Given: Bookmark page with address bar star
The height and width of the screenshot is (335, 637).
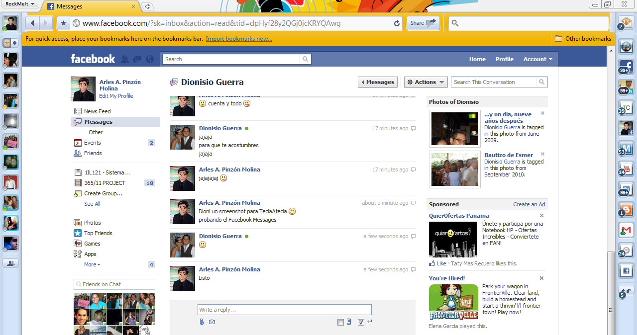Looking at the screenshot, I should [63, 23].
